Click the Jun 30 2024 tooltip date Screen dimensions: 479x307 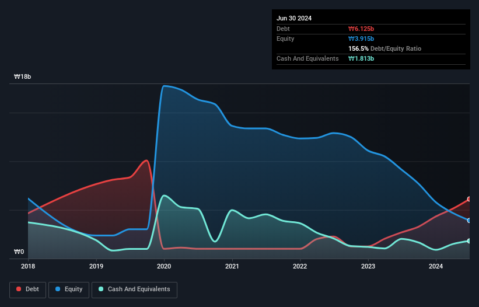294,18
